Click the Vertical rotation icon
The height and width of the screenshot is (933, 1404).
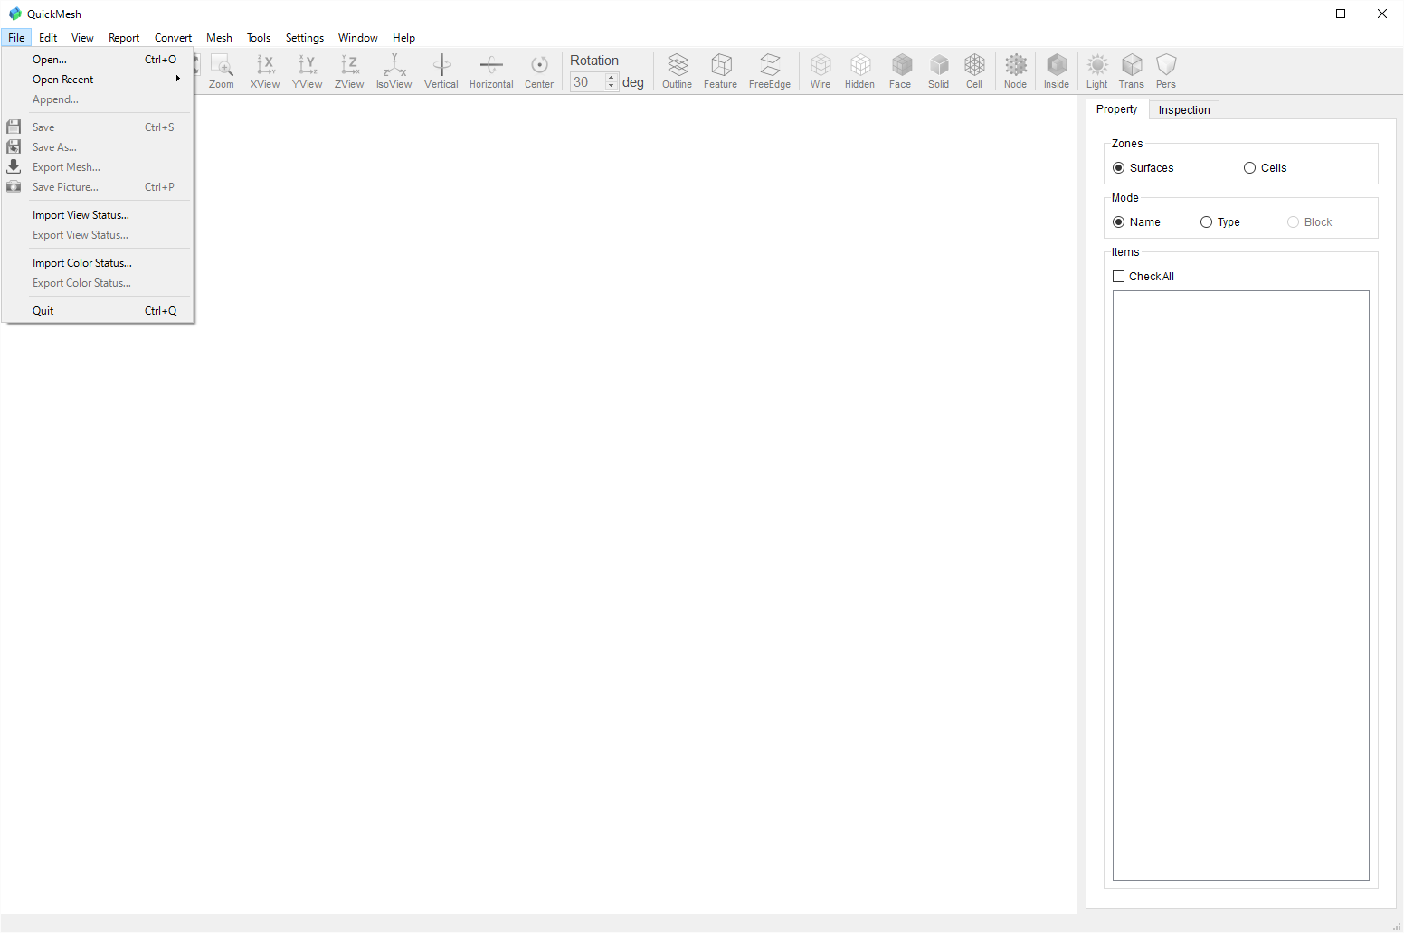click(441, 71)
